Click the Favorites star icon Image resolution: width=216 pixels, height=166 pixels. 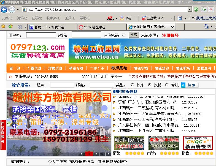[3, 26]
